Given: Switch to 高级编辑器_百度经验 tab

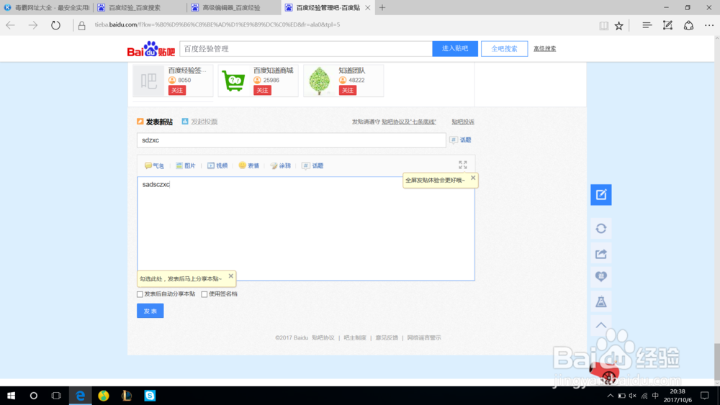Looking at the screenshot, I should [x=234, y=7].
